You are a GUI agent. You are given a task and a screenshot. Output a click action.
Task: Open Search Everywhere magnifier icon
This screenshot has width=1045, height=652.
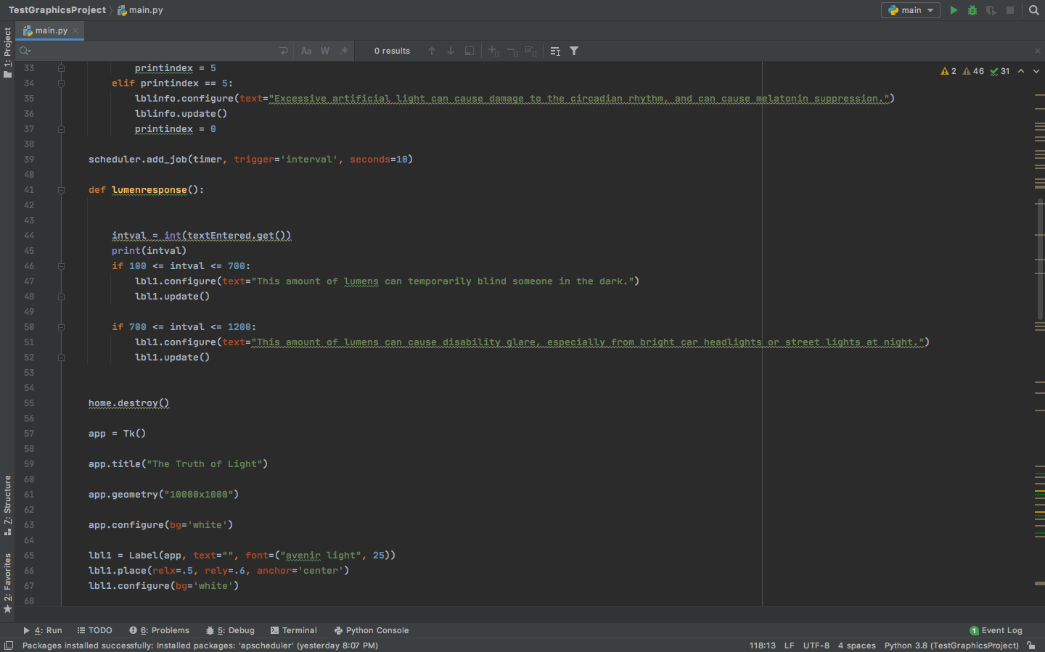(1034, 10)
